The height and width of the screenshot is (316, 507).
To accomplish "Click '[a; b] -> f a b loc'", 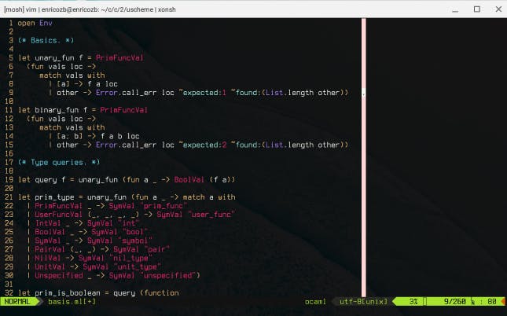I will tap(98, 136).
